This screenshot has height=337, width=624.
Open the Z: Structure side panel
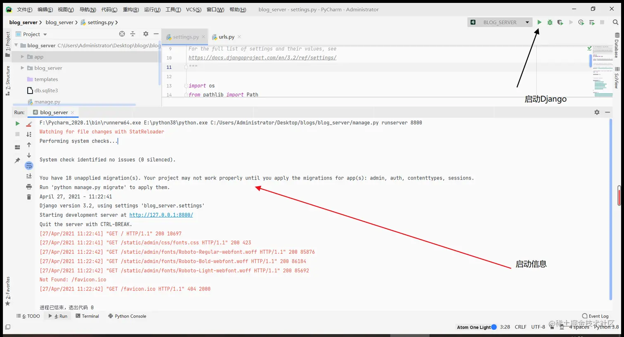coord(7,81)
